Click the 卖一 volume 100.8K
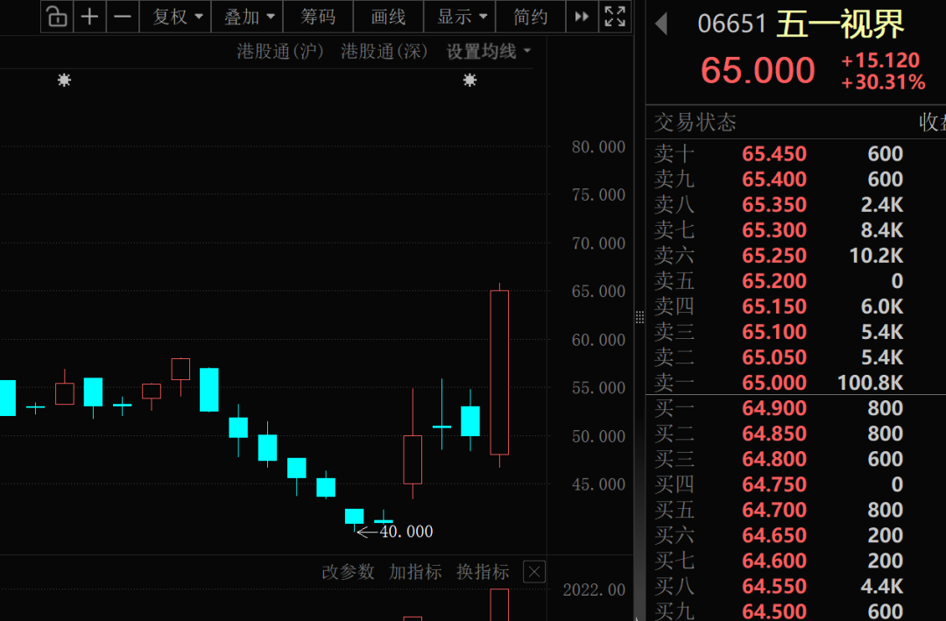This screenshot has height=621, width=946. click(870, 383)
